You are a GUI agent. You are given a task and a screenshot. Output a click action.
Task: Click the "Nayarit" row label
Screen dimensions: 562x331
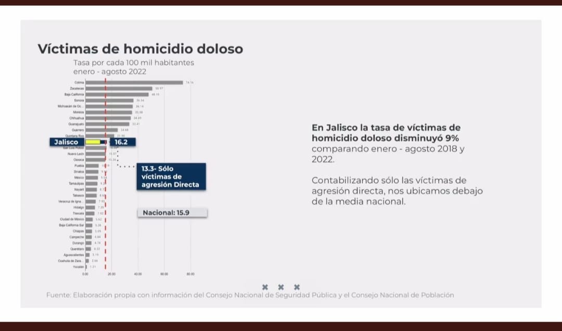click(79, 189)
